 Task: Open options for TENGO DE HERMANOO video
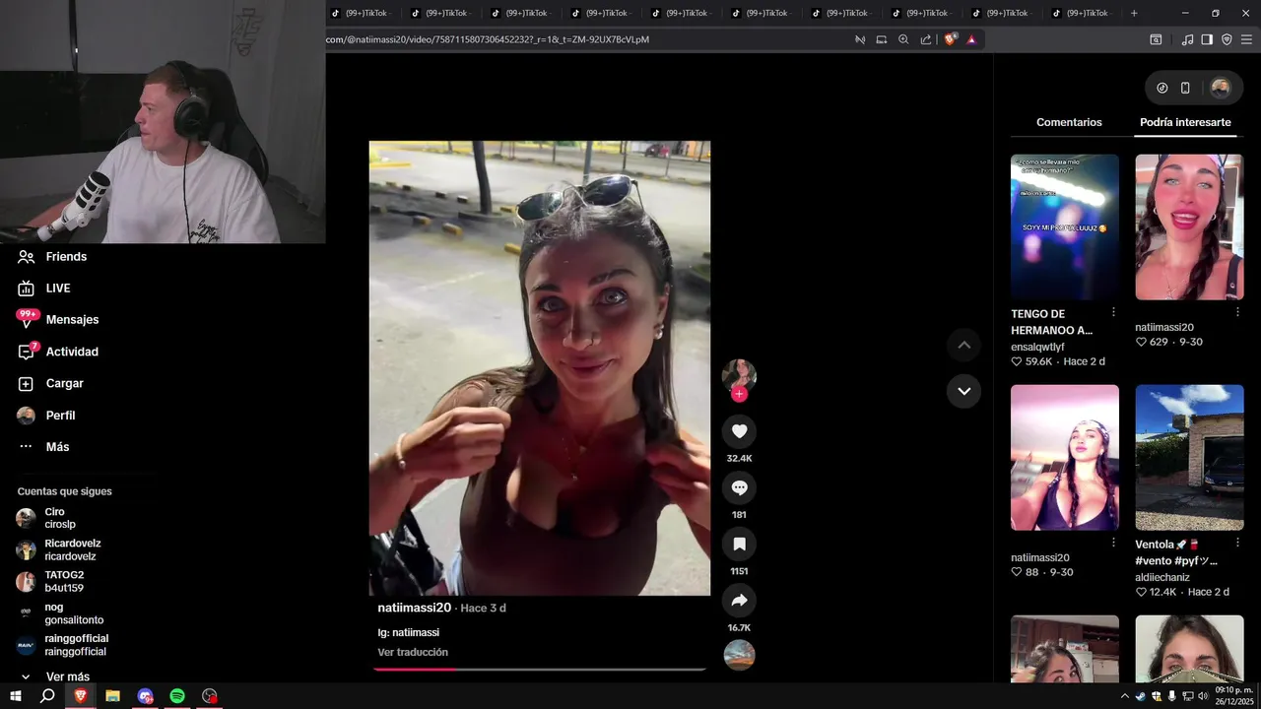coord(1113,312)
